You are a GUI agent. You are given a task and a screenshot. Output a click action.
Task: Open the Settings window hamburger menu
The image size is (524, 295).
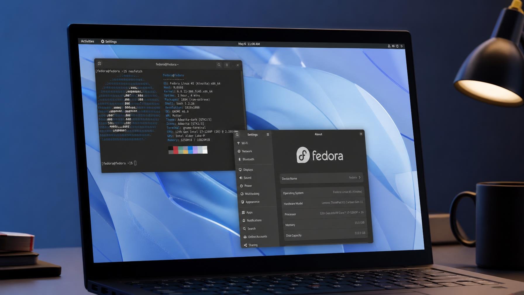pos(268,135)
